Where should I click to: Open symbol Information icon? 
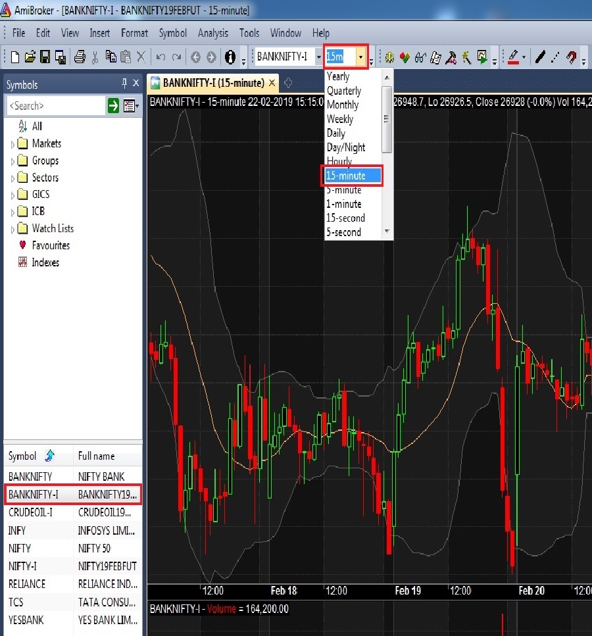click(230, 57)
